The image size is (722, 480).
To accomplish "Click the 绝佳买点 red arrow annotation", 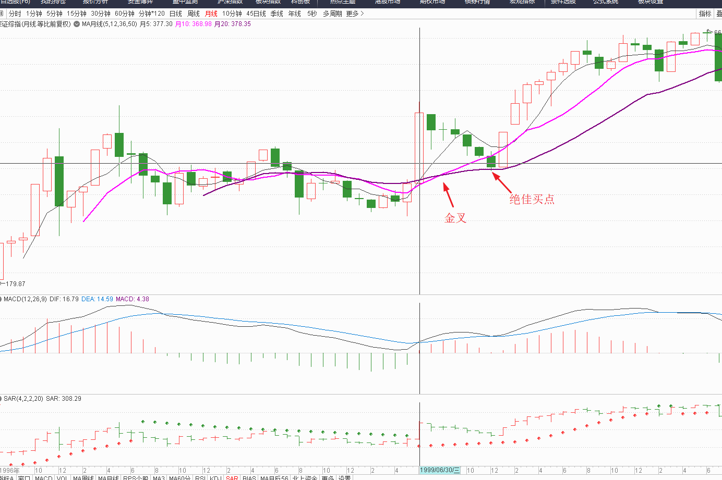I will coord(502,183).
